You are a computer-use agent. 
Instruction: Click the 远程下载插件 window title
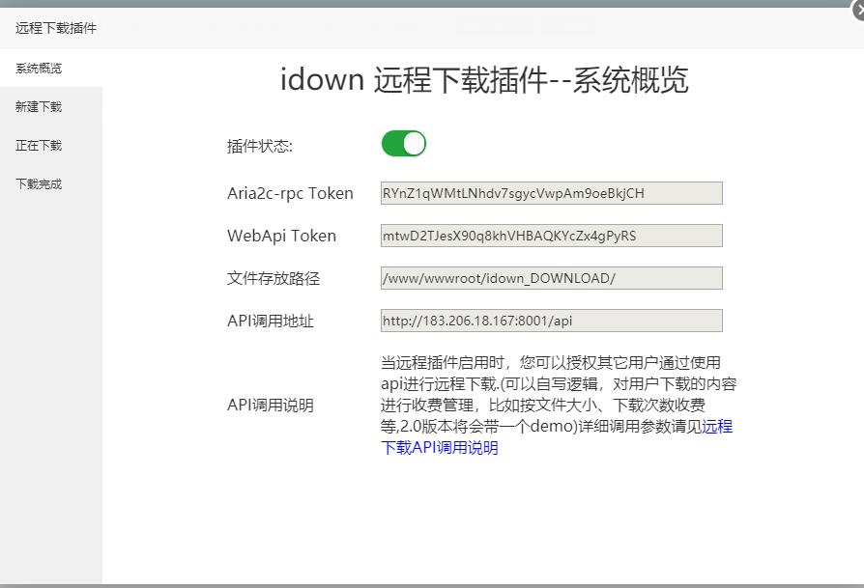tap(56, 28)
